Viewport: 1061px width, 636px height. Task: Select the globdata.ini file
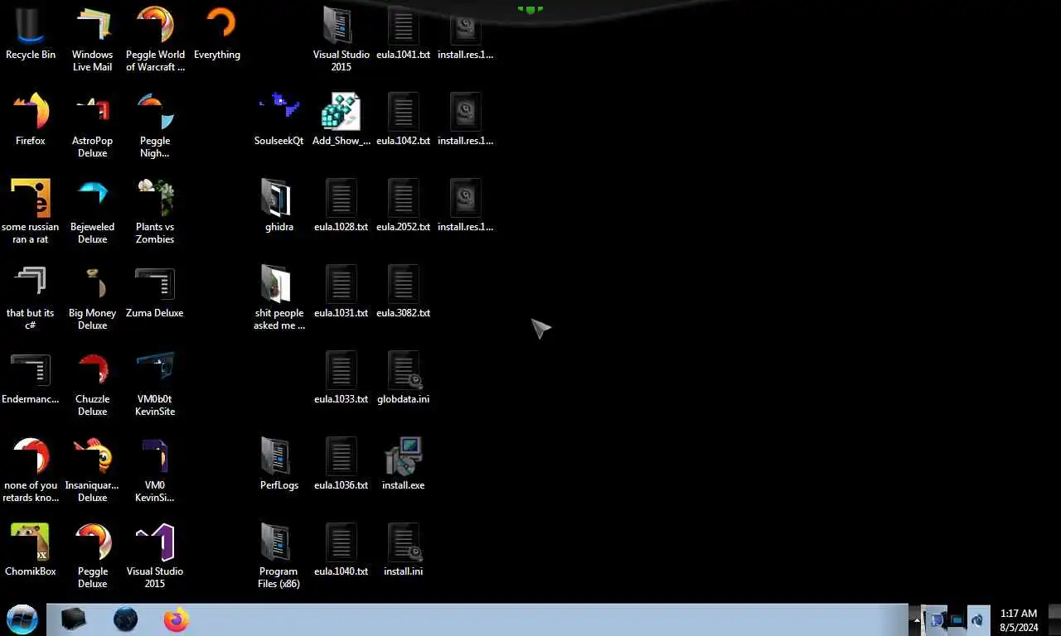404,378
